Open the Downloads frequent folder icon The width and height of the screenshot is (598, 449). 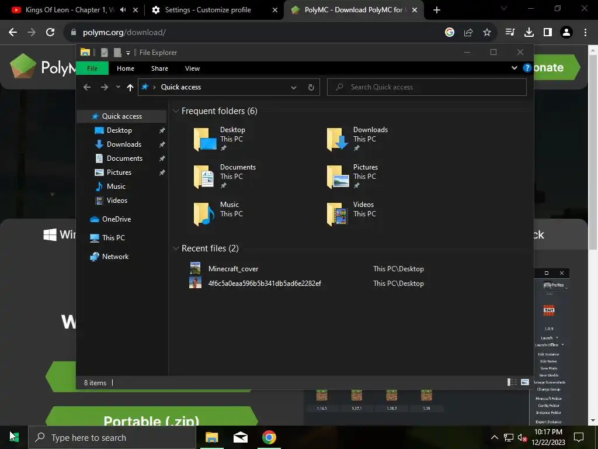[338, 139]
